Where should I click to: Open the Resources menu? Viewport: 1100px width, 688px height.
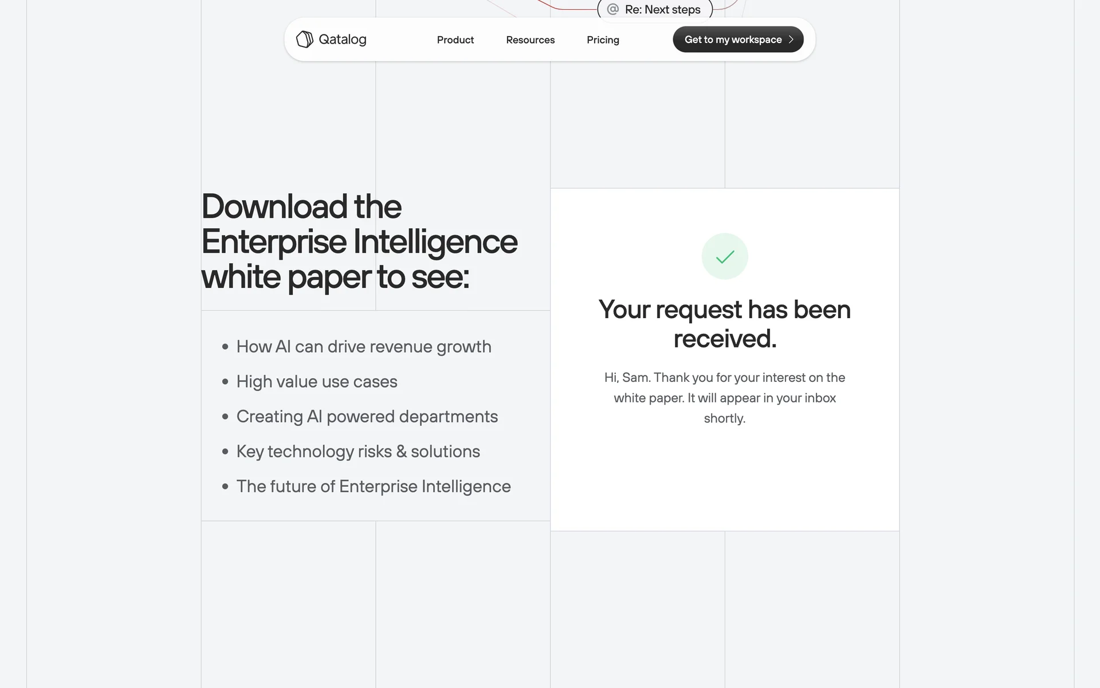point(530,40)
